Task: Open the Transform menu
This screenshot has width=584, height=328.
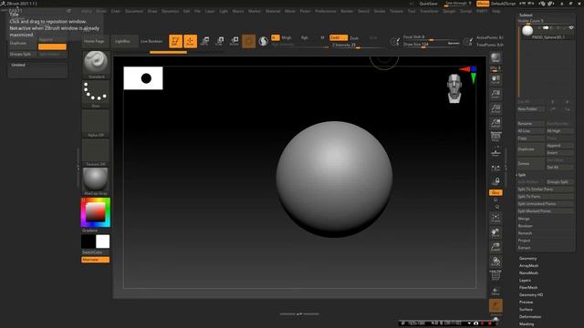Action: click(429, 11)
